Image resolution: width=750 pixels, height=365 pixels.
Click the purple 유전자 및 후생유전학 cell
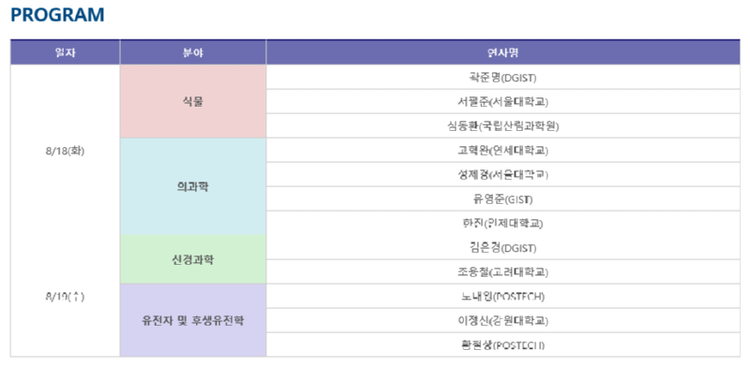point(193,321)
